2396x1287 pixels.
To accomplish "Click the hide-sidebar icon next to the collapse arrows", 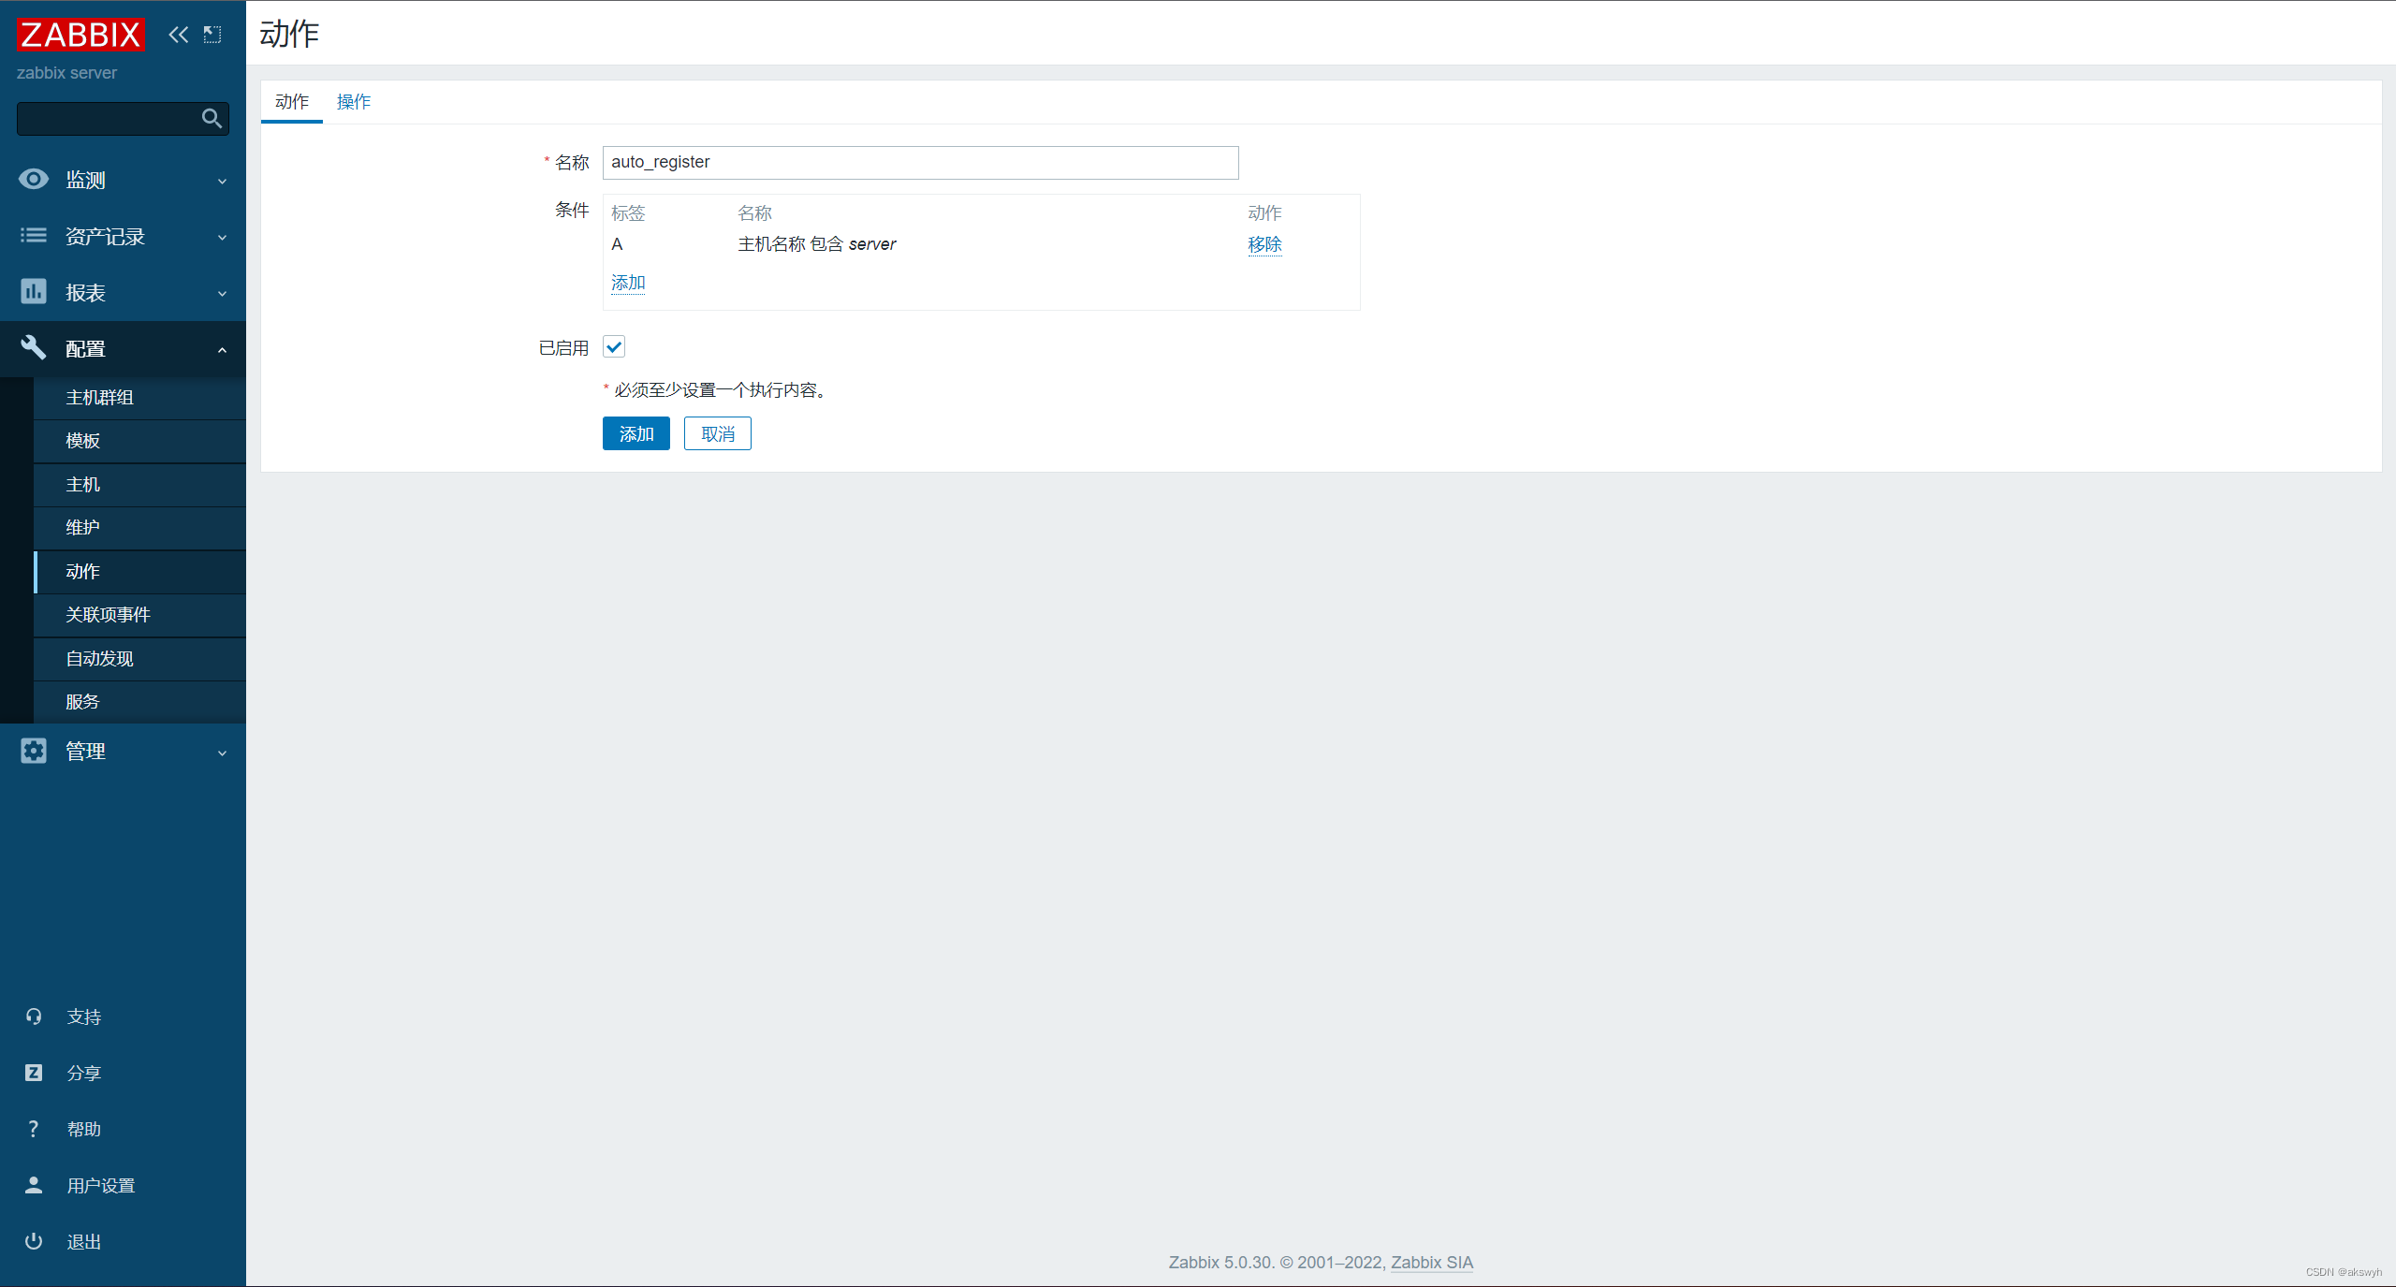I will click(x=212, y=35).
